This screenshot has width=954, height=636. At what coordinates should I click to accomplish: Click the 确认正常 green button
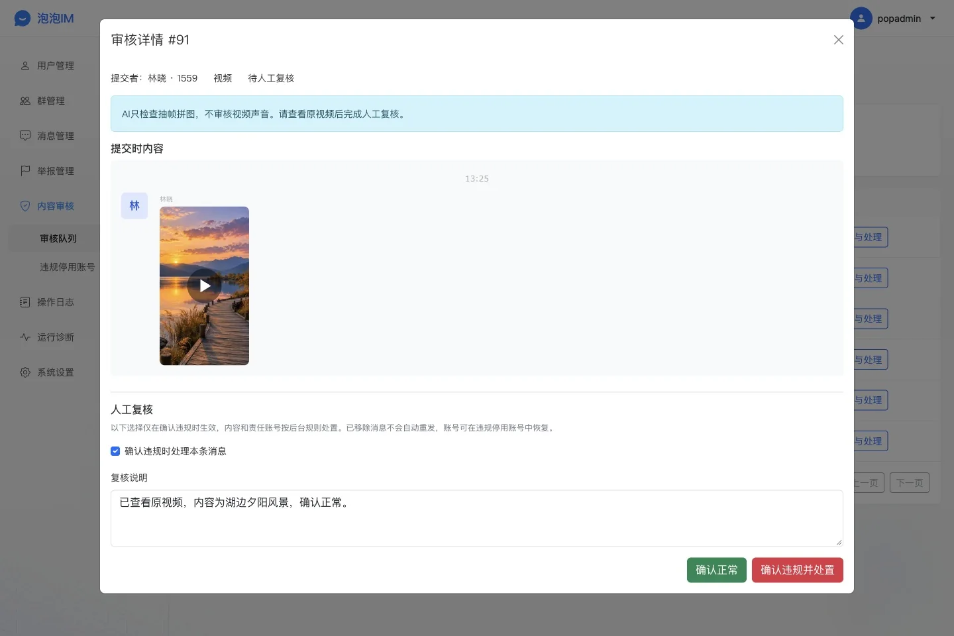[x=717, y=570]
